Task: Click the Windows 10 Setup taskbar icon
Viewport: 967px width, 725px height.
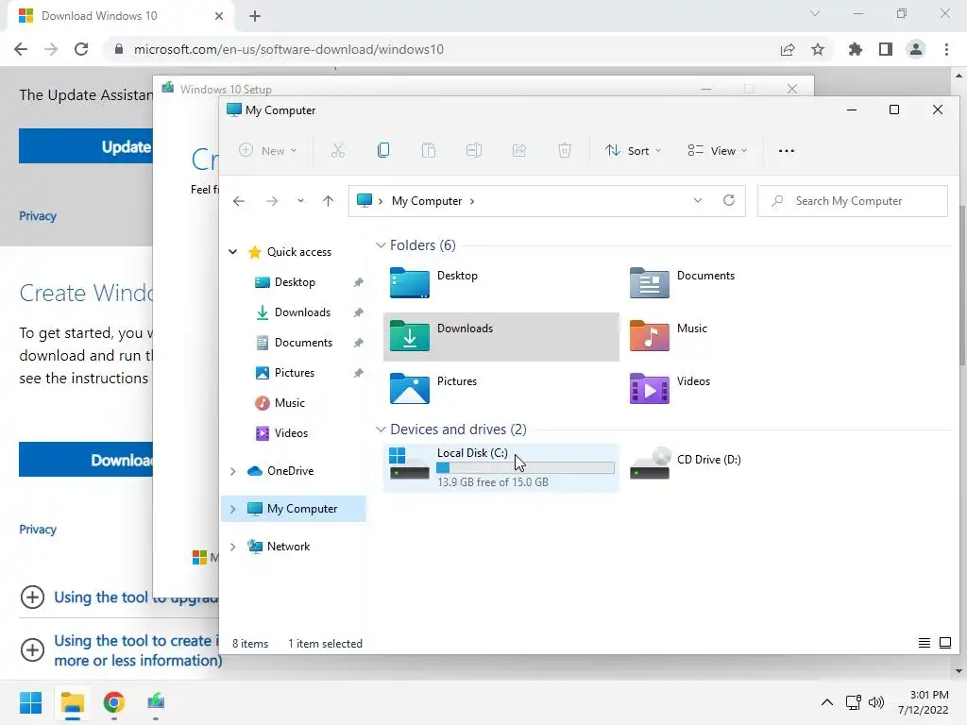Action: point(156,702)
